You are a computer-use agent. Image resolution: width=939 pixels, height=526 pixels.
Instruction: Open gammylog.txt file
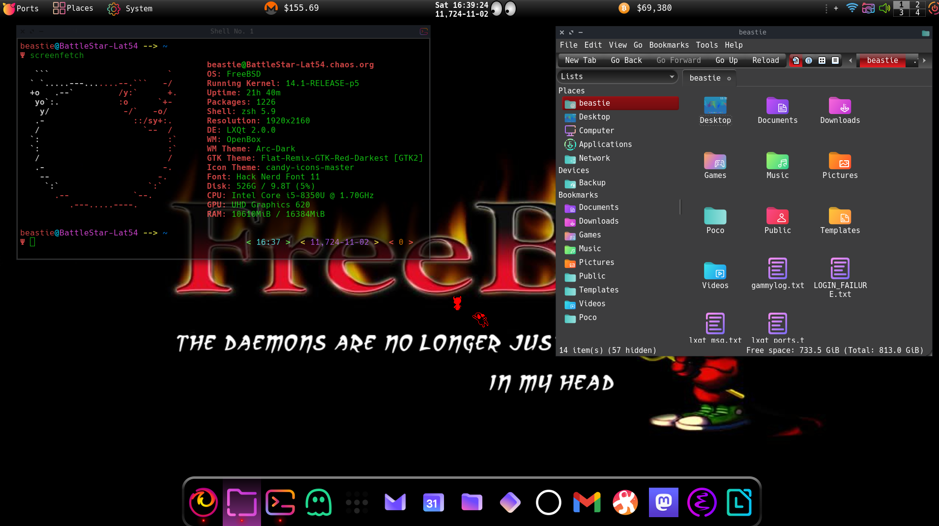[x=778, y=274]
